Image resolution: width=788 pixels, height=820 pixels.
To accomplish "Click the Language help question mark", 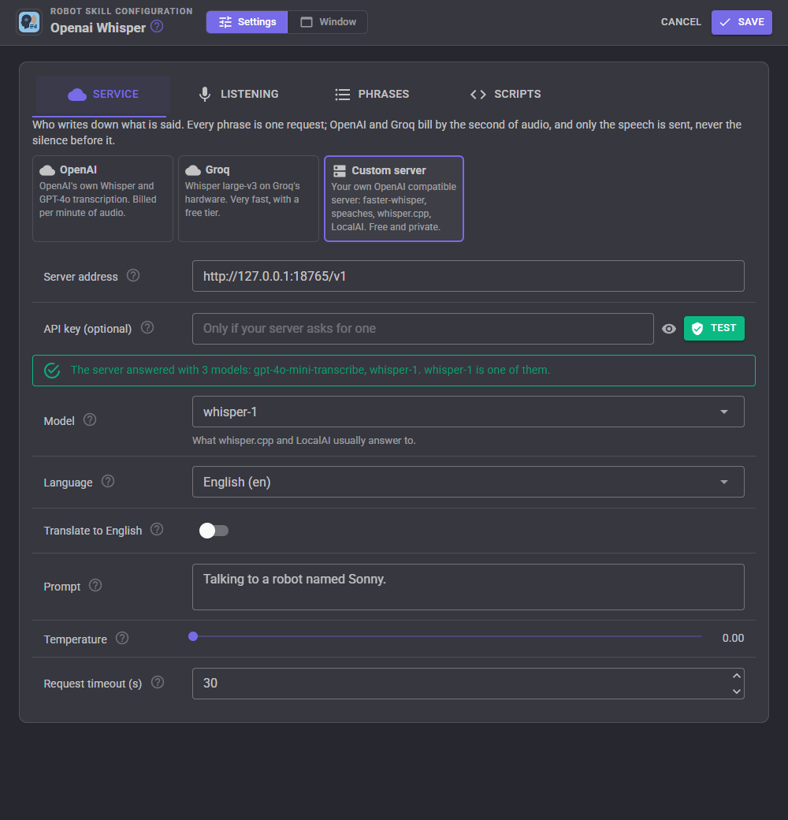I will (108, 482).
